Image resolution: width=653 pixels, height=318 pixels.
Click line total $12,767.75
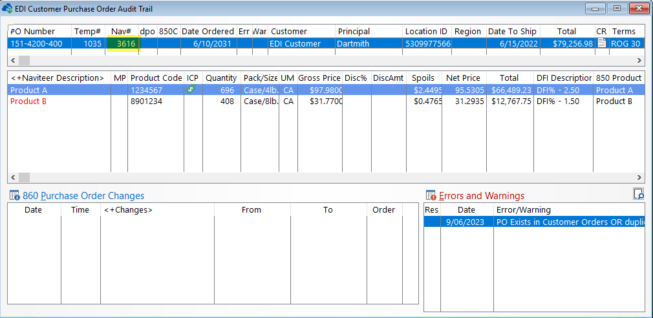click(x=511, y=101)
